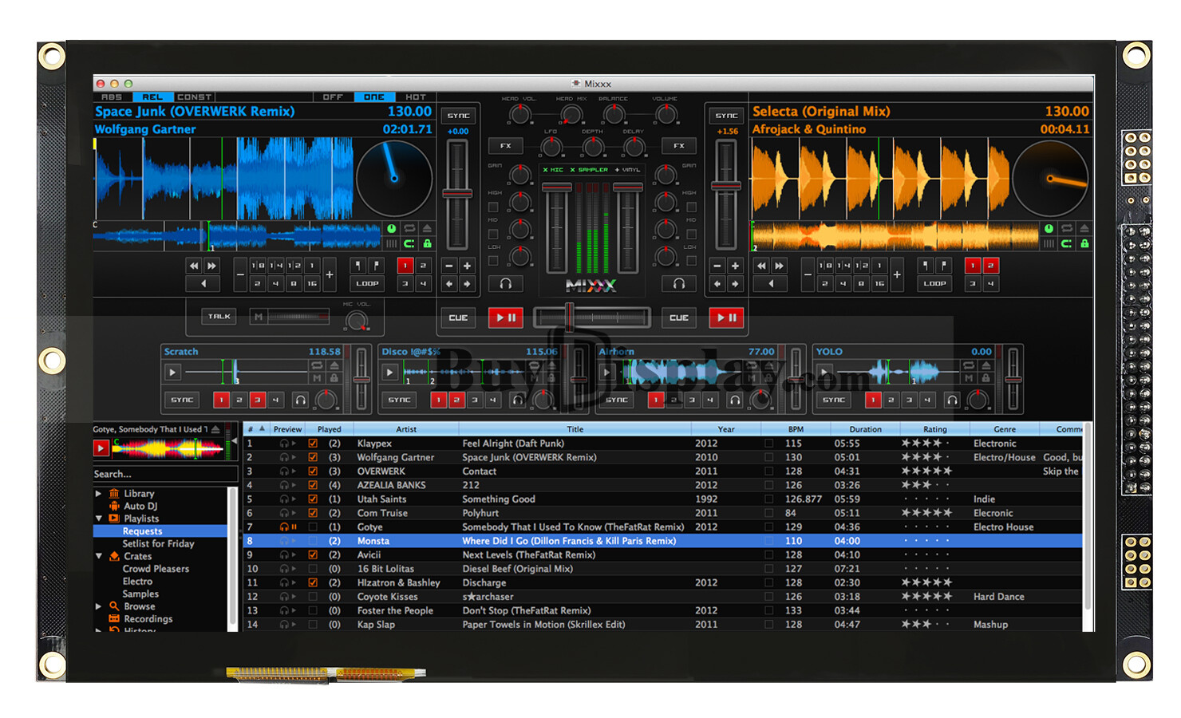Toggle headphone cue on the YOLO sampler
The width and height of the screenshot is (1181, 718).
tap(951, 400)
